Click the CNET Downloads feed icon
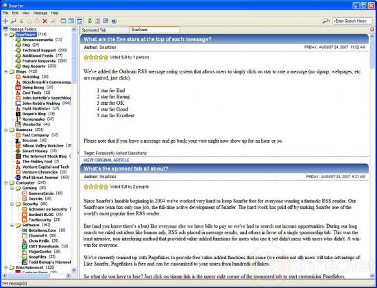The height and width of the screenshot is (288, 377). pos(24,246)
